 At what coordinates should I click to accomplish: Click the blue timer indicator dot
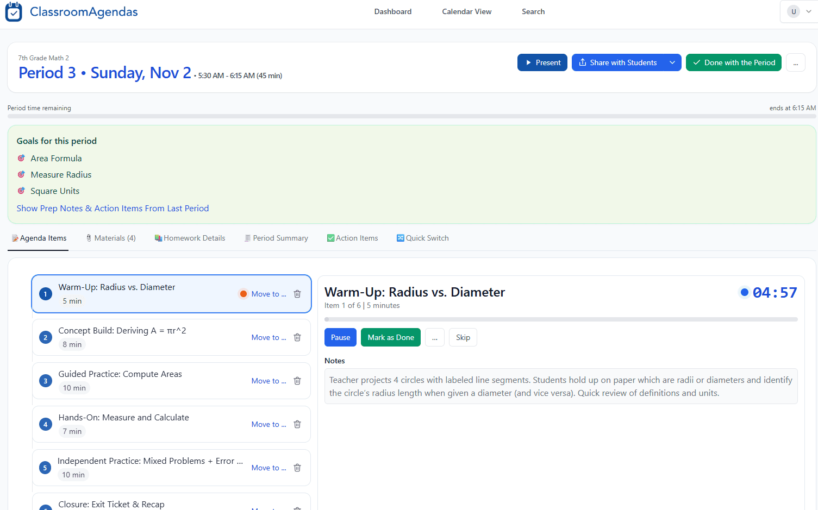[x=744, y=292]
